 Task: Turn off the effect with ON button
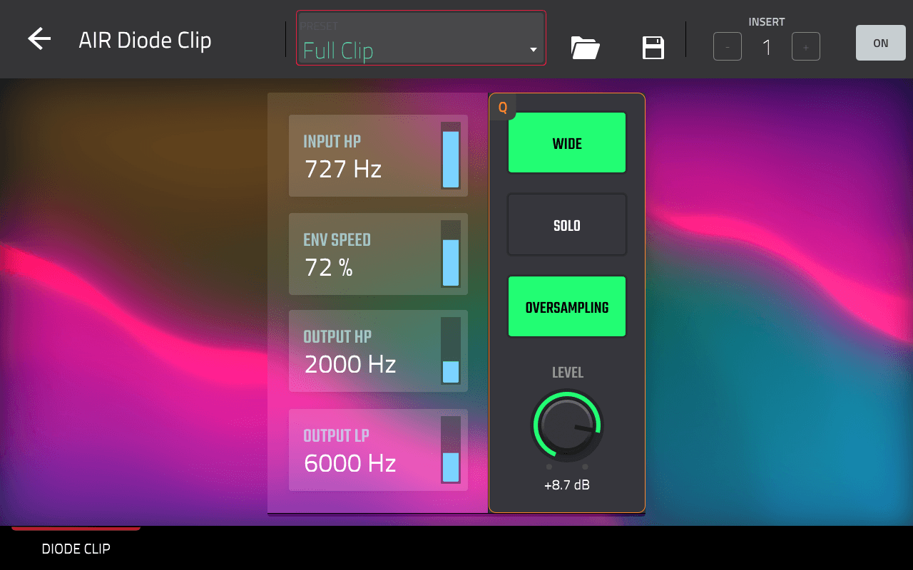point(880,43)
